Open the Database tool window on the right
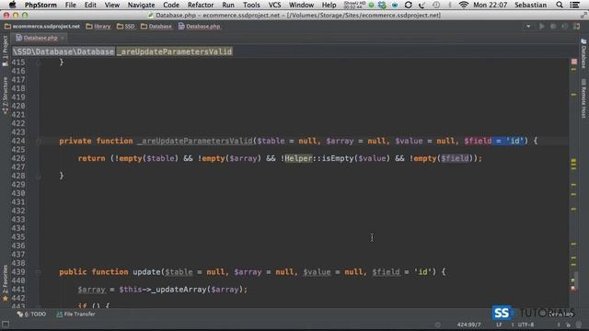 tap(583, 53)
